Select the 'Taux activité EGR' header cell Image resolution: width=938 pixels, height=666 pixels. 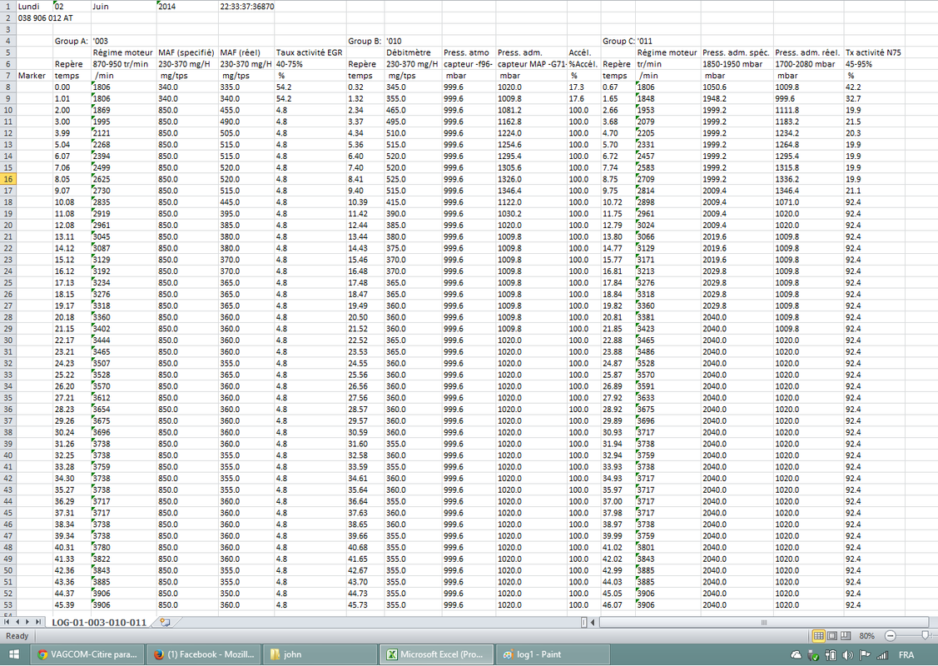click(x=310, y=52)
